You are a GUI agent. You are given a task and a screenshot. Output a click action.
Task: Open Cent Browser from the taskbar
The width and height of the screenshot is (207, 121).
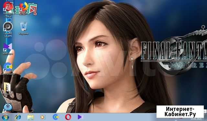click(x=56, y=117)
